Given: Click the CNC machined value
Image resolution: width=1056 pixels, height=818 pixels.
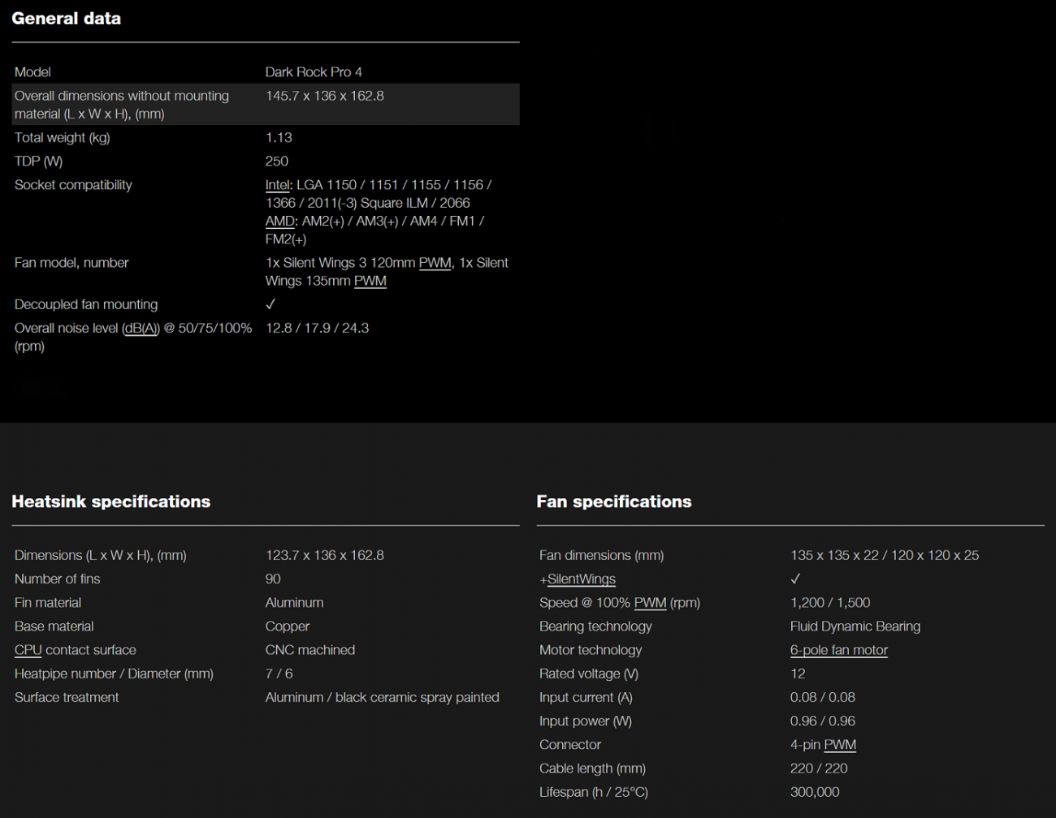Looking at the screenshot, I should tap(310, 650).
